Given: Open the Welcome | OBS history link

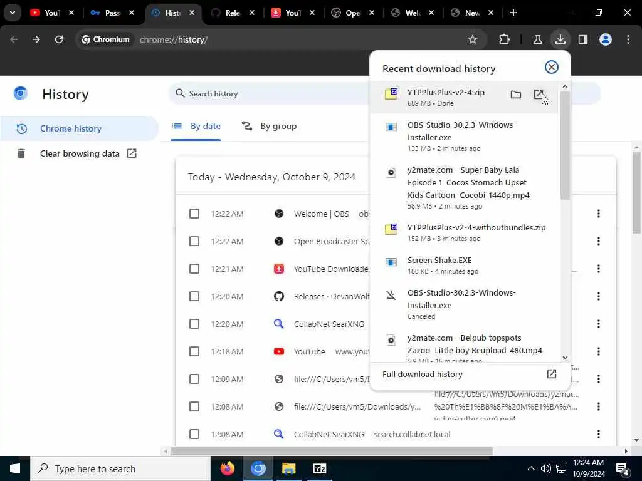Looking at the screenshot, I should [322, 214].
